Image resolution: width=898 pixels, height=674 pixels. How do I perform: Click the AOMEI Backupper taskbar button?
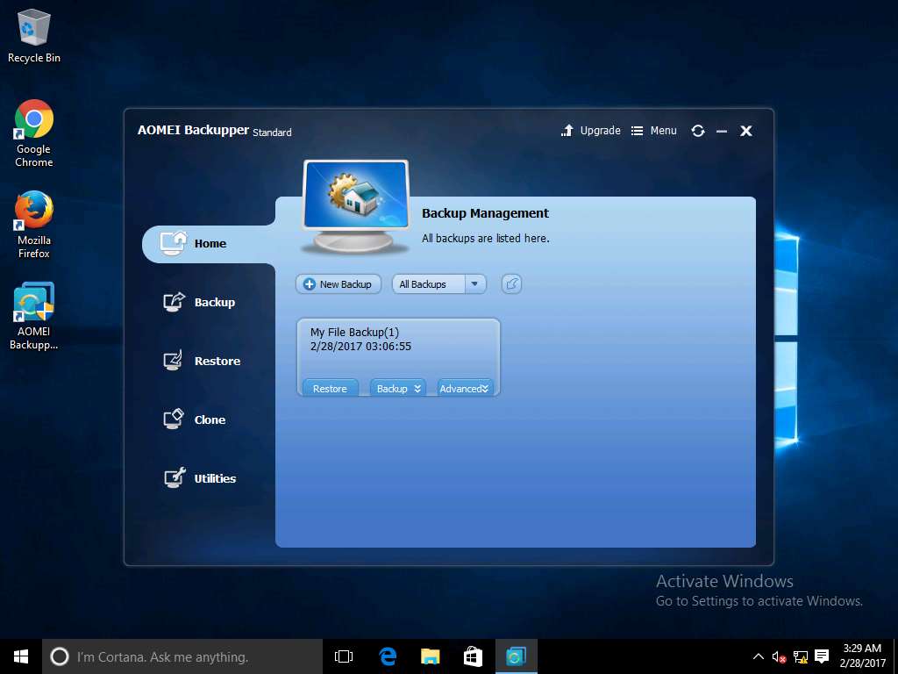click(516, 656)
